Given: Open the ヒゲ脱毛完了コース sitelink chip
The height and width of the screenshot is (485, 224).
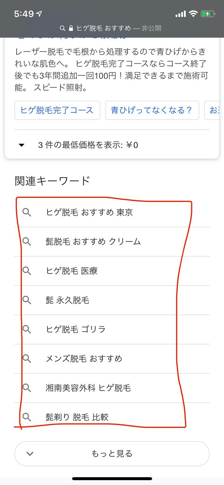Looking at the screenshot, I should coord(57,110).
